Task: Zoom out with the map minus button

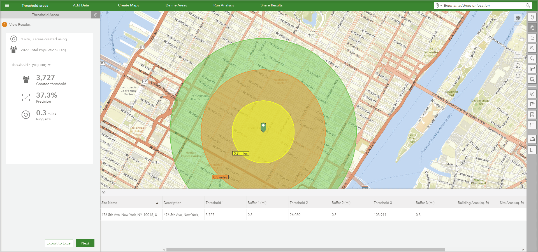Action: tap(518, 55)
